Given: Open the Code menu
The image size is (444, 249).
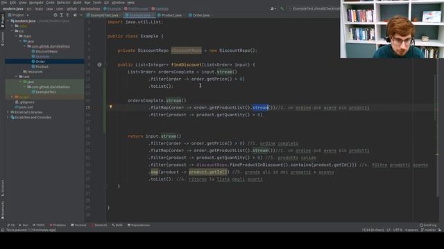Looking at the screenshot, I should (x=50, y=3).
